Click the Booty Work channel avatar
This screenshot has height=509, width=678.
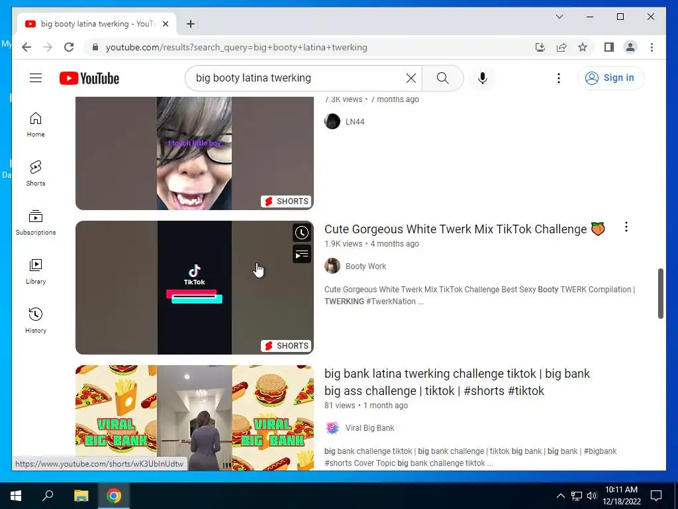pos(332,266)
